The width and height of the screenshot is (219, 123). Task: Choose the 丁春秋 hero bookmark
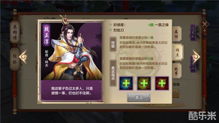[x=193, y=32]
